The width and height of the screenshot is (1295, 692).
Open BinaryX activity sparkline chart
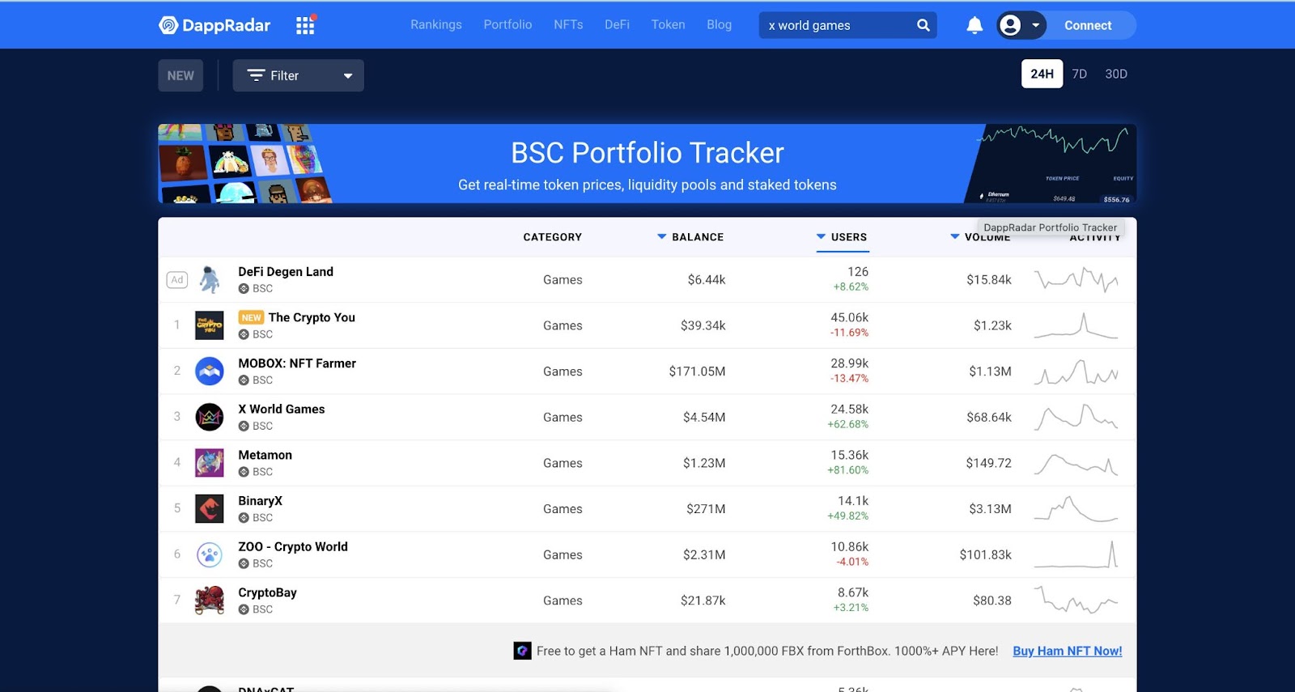(x=1076, y=509)
